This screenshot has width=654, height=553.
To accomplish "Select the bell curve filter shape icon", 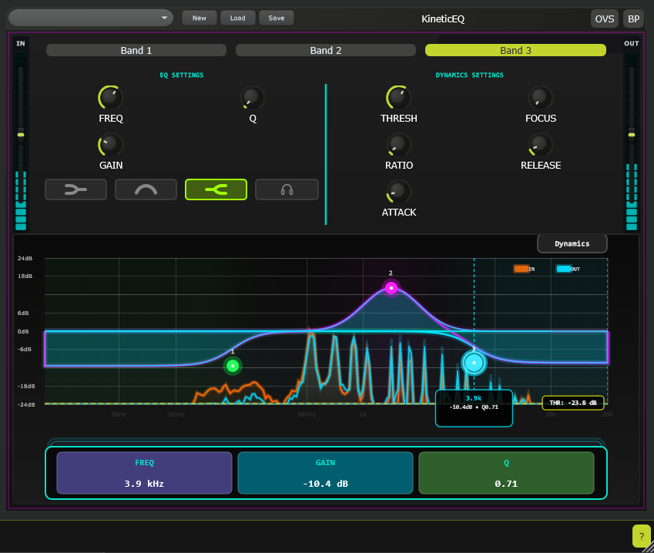I will click(x=146, y=189).
